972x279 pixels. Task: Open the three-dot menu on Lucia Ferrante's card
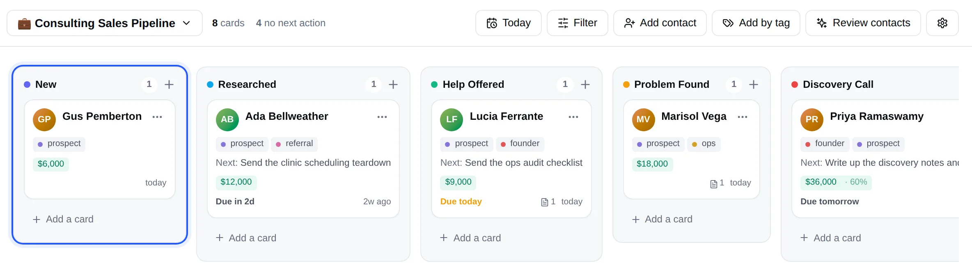(573, 117)
